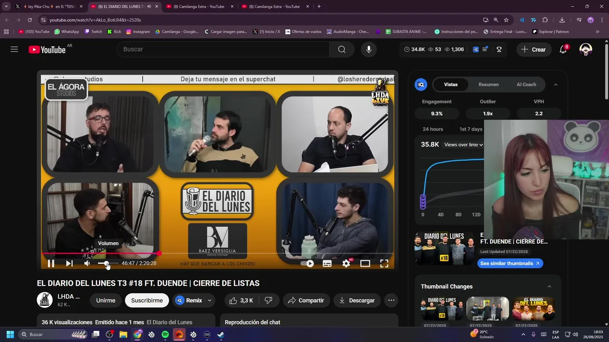Open the Windows Start menu
Image resolution: width=609 pixels, height=342 pixels.
[10, 334]
